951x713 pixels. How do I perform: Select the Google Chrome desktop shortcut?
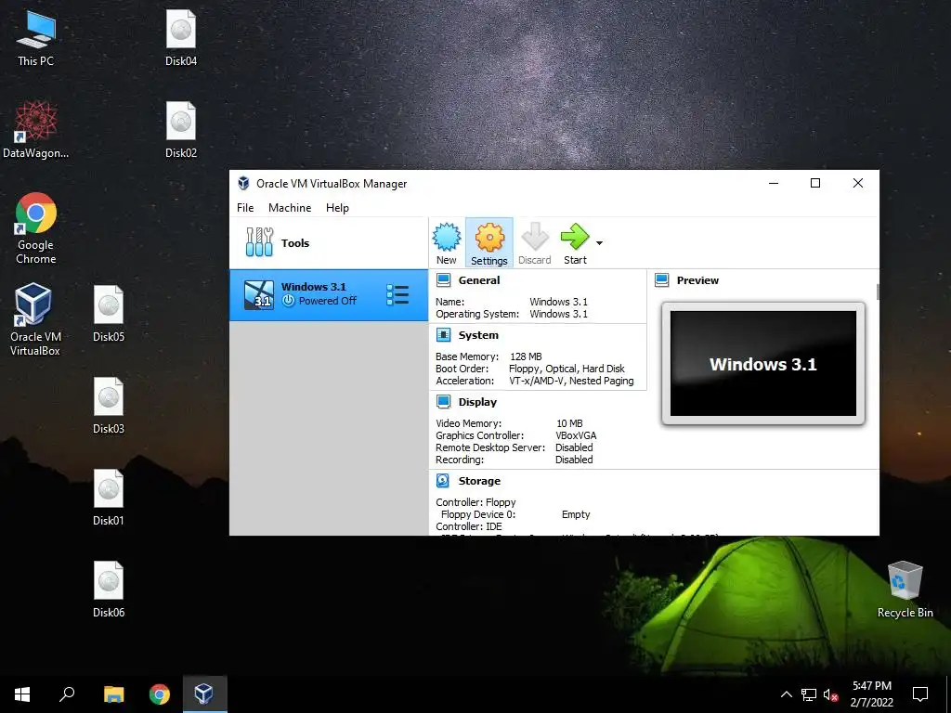[x=36, y=228]
